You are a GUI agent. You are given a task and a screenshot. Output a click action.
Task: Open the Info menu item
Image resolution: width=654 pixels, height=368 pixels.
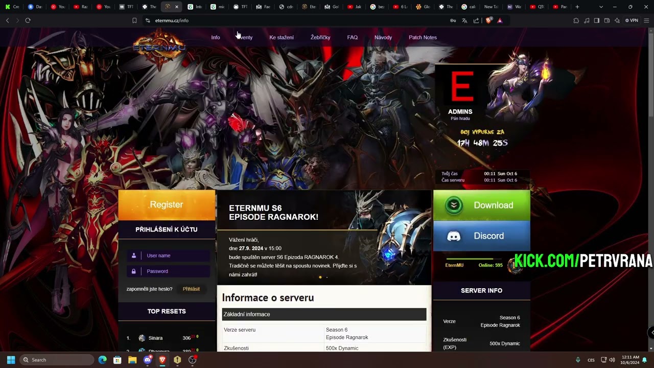point(216,37)
